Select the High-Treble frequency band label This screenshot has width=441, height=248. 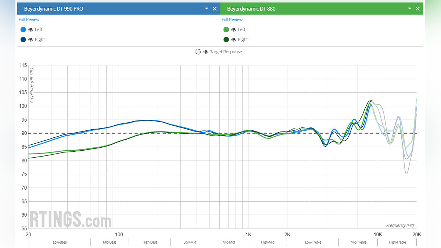tap(397, 242)
